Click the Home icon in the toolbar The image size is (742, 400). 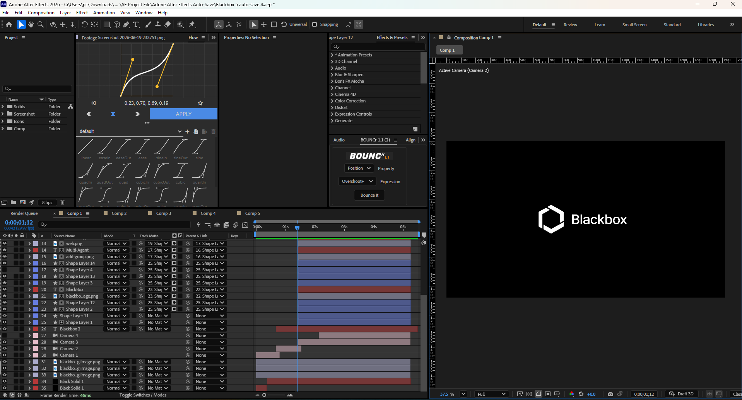point(9,24)
